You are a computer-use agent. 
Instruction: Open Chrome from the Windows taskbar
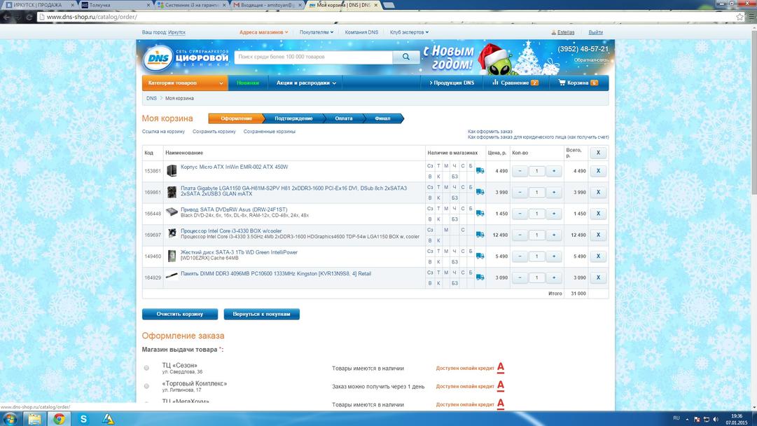(59, 419)
